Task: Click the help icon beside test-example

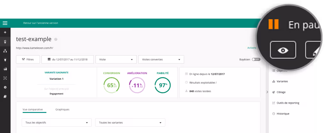Action: [x=56, y=39]
